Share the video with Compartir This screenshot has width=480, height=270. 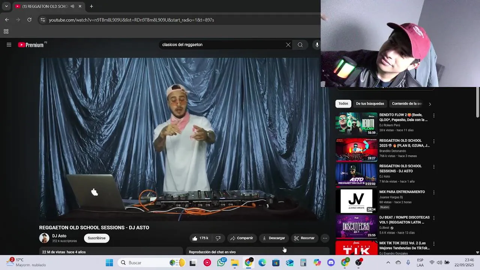[x=241, y=238]
